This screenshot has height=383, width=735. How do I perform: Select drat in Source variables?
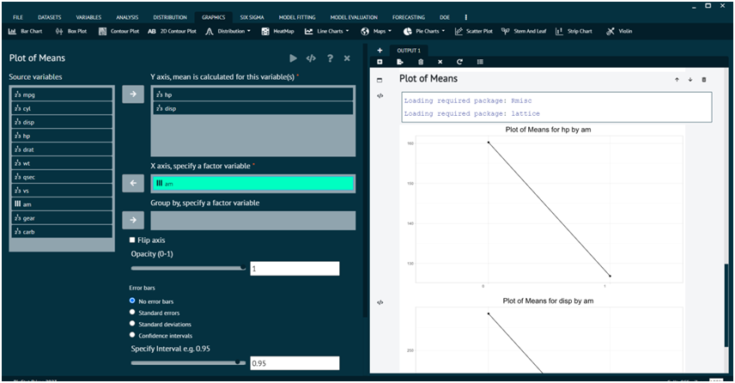62,149
